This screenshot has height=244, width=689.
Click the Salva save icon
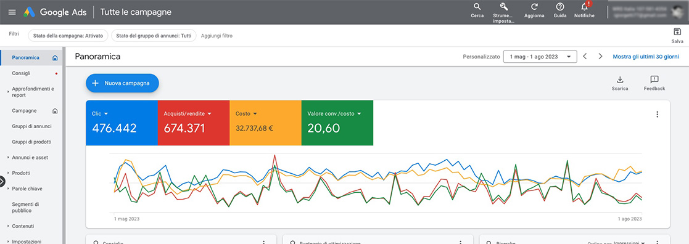coord(677,32)
